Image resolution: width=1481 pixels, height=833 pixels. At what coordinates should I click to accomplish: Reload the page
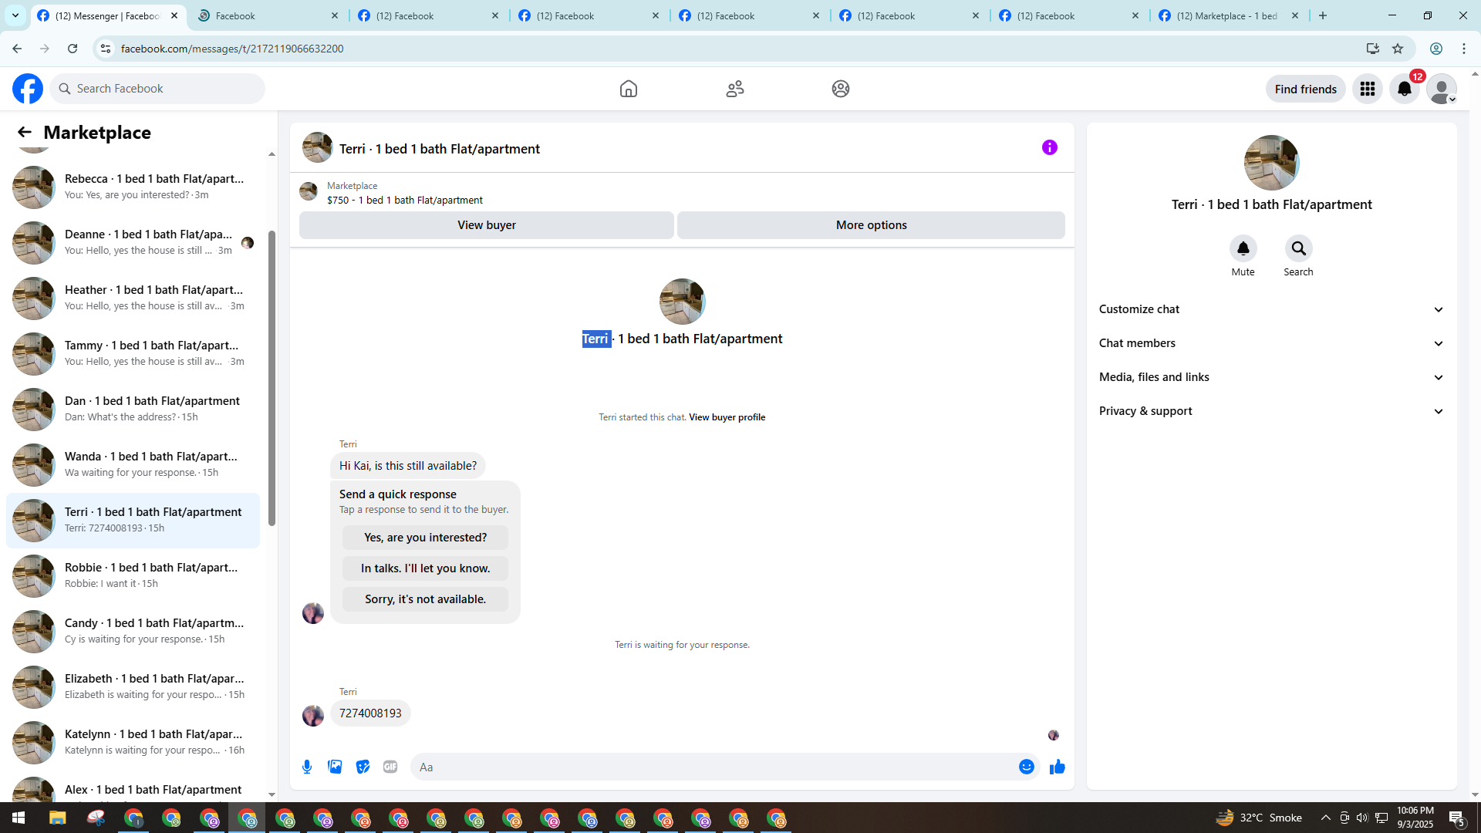pos(73,49)
